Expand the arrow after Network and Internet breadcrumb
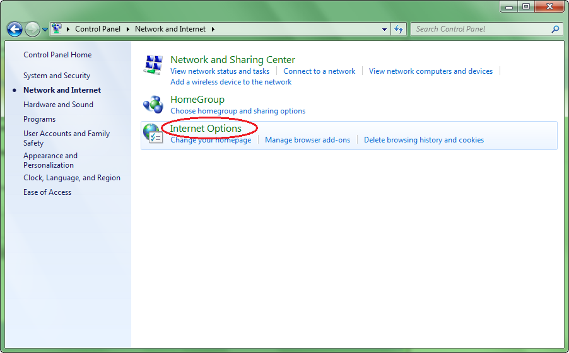 (x=213, y=29)
